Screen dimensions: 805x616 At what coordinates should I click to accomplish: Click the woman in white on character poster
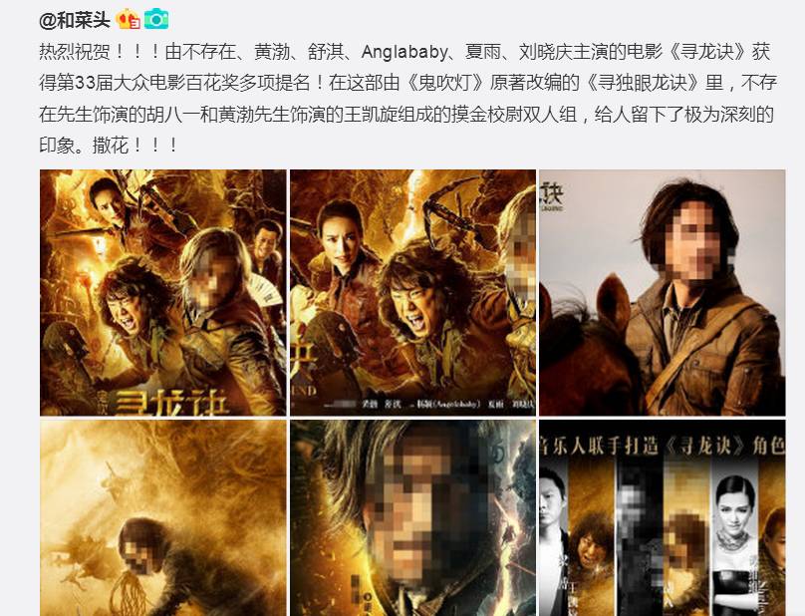[736, 544]
